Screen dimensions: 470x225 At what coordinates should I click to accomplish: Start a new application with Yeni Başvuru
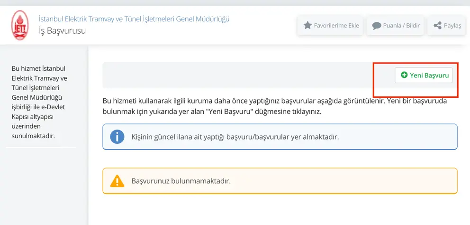(424, 75)
